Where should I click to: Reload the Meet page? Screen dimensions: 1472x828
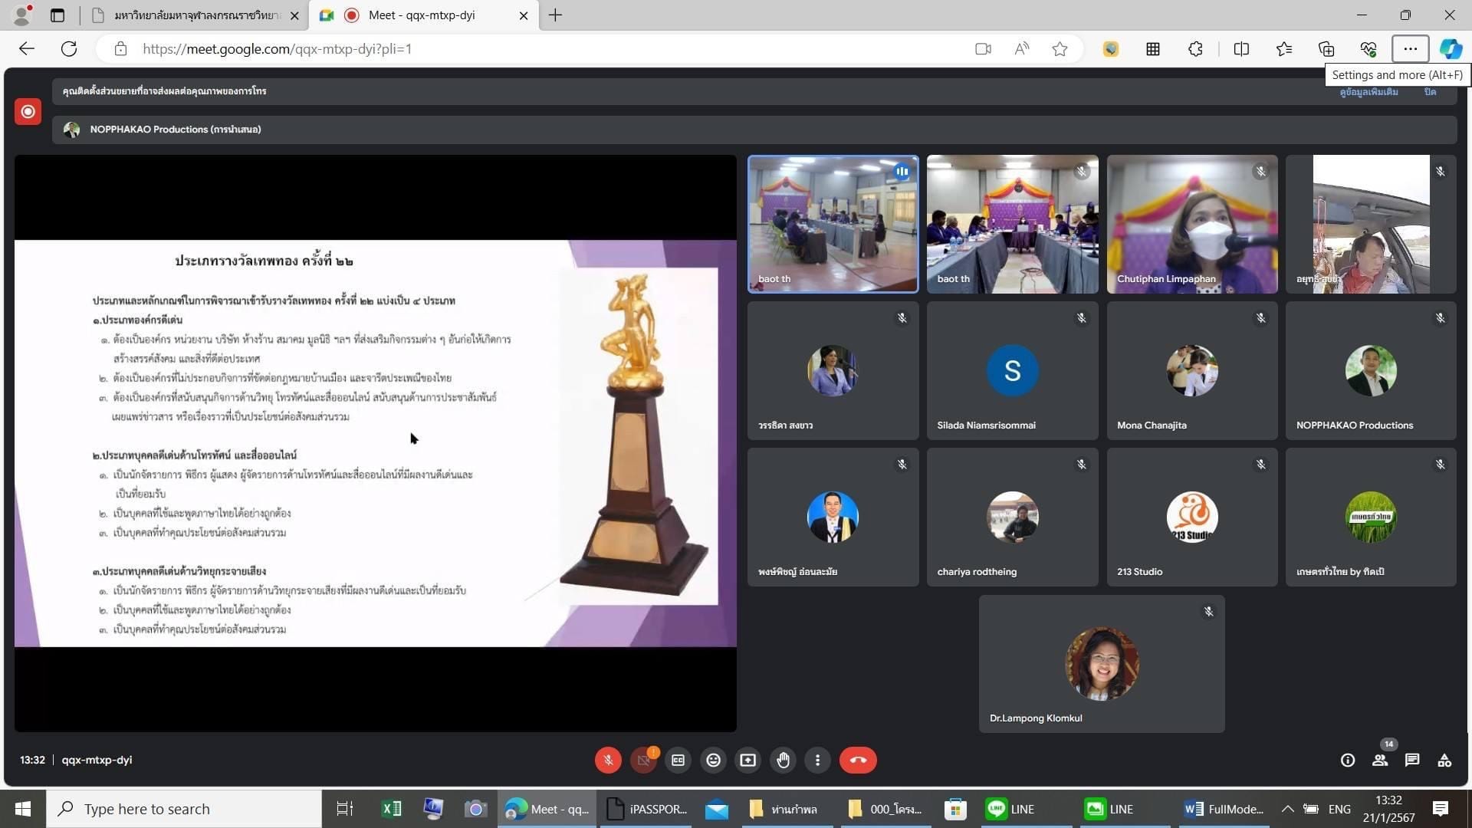pyautogui.click(x=69, y=49)
